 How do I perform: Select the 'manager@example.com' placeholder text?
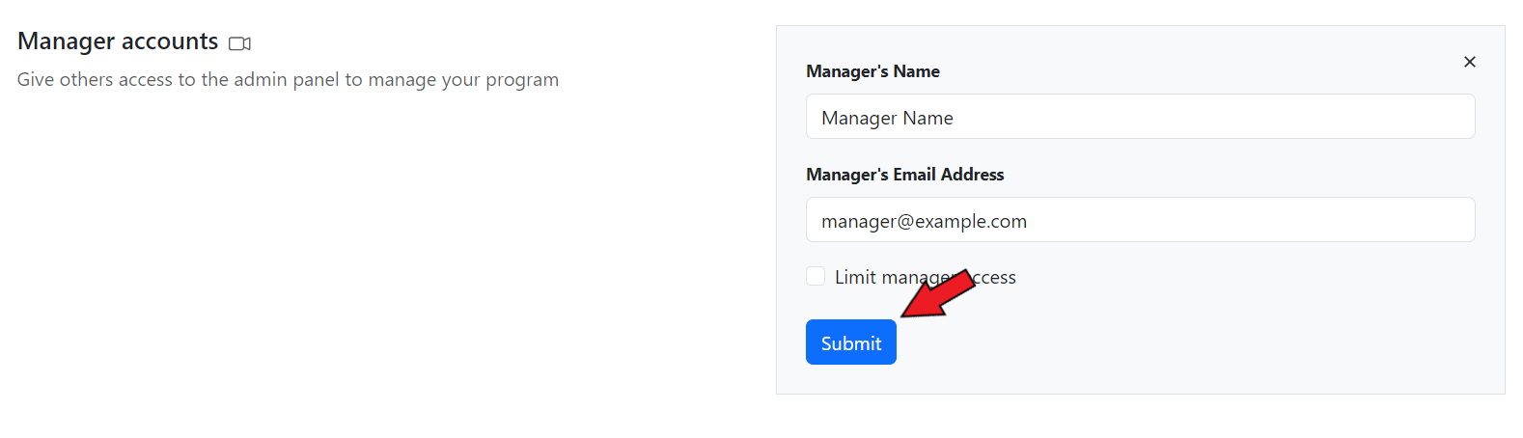click(x=924, y=222)
